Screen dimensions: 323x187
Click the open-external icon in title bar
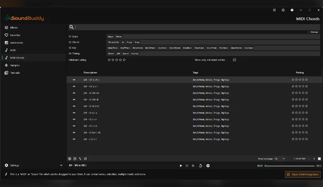coord(274,10)
